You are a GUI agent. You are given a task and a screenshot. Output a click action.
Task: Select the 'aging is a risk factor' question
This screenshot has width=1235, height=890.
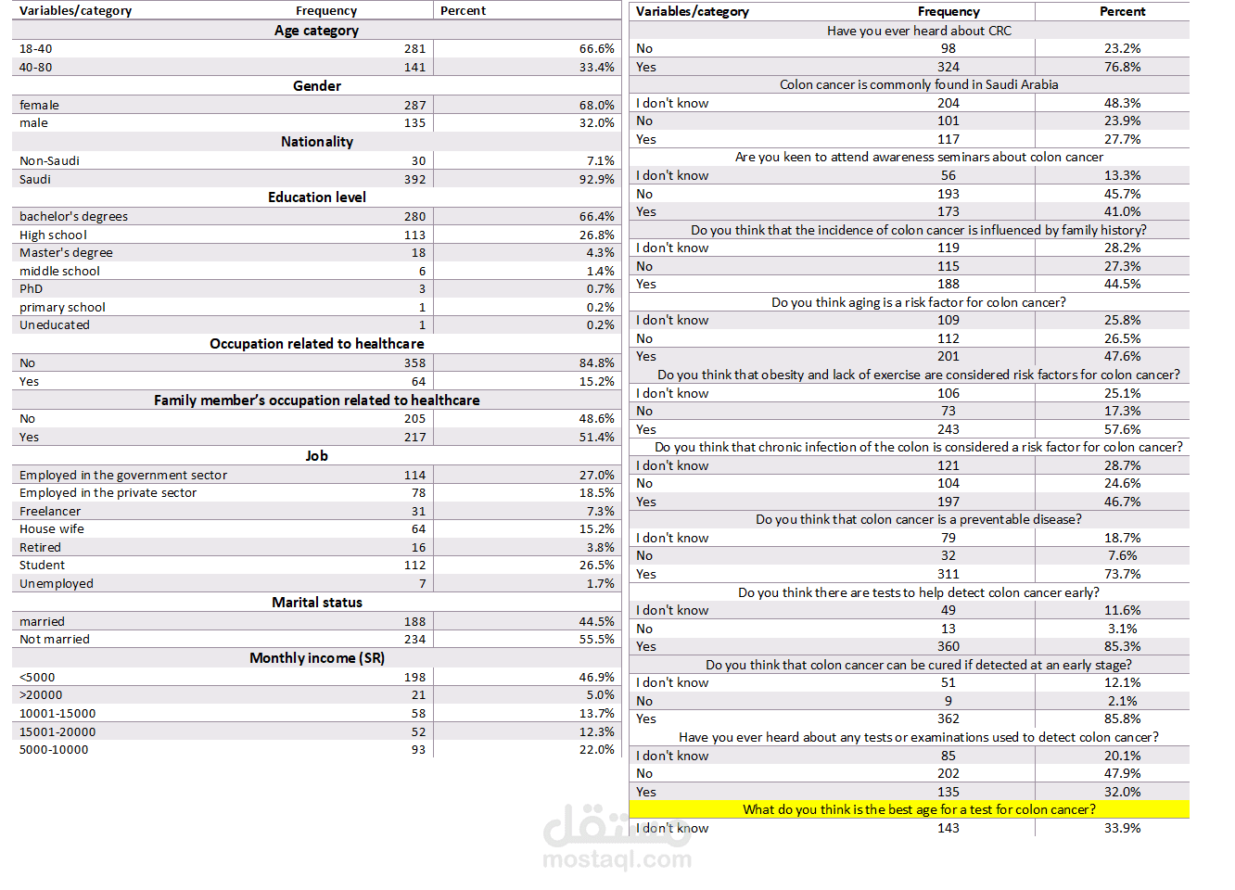click(x=919, y=302)
